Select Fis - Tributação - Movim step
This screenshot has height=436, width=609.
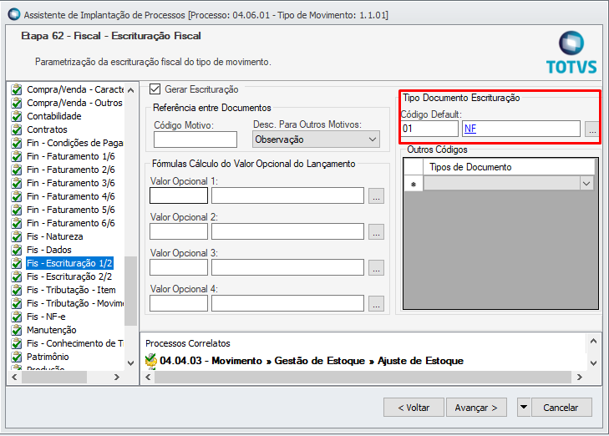click(x=75, y=303)
